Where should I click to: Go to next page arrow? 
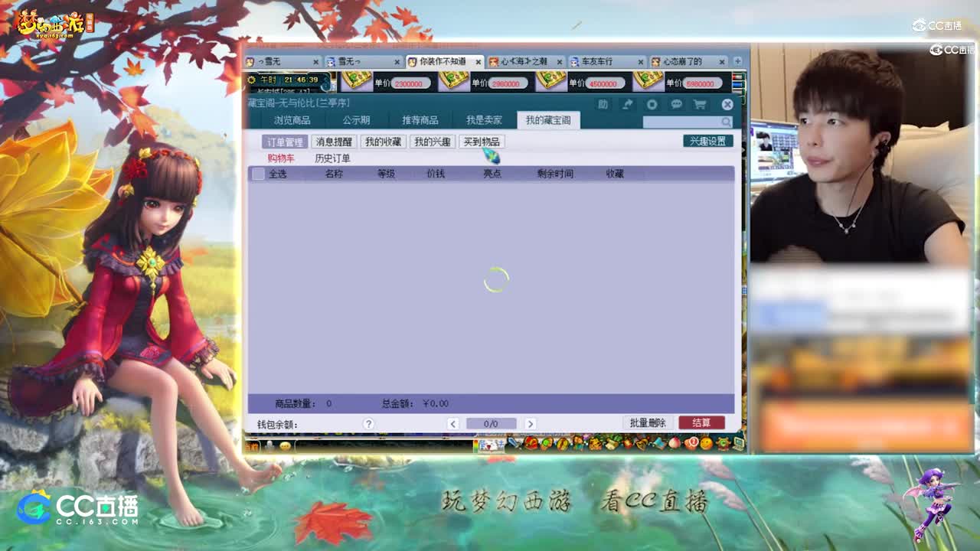[x=530, y=423]
